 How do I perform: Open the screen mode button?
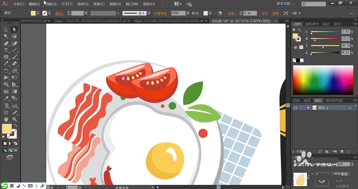click(x=10, y=157)
